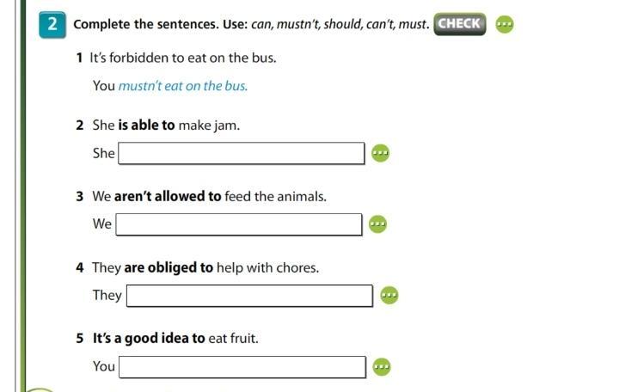Screen dimensions: 619x392
Task: Open the green dots hint beside CHECK
Action: click(506, 24)
